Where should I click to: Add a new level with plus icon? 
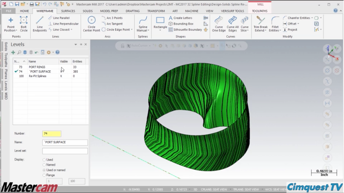pyautogui.click(x=13, y=52)
